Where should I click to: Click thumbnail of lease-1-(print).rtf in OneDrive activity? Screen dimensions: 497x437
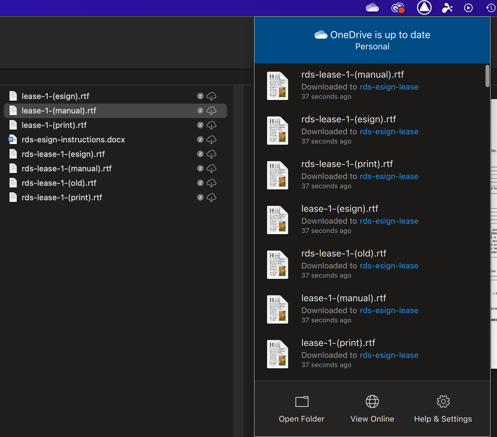(278, 354)
